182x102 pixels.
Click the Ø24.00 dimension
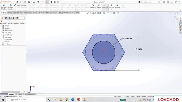[x=139, y=49]
